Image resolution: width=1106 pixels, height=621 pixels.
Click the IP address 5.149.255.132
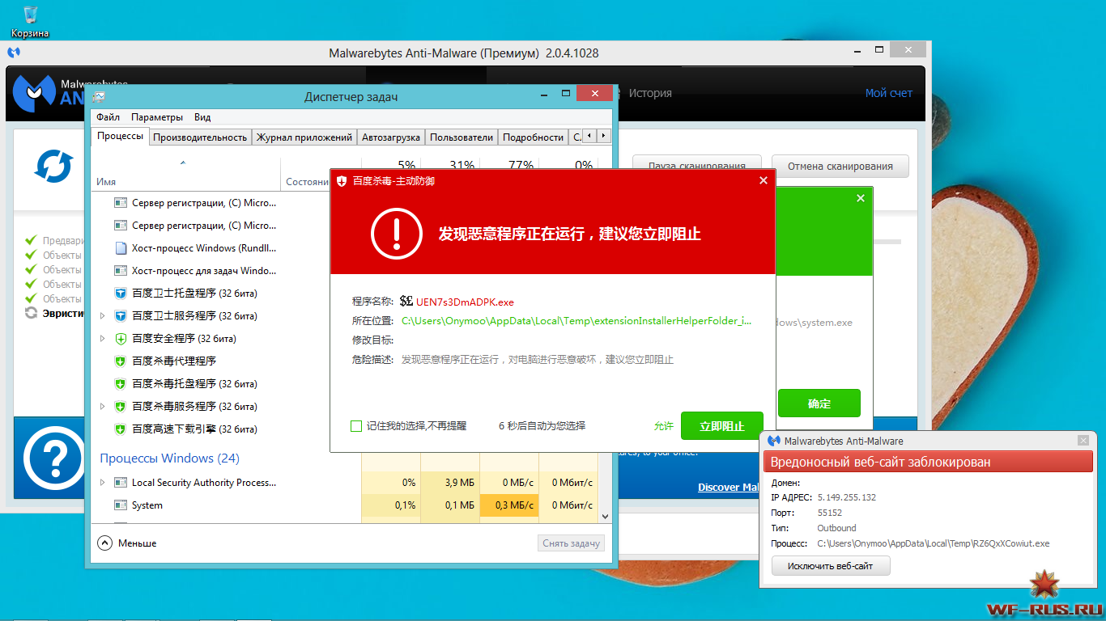(847, 498)
